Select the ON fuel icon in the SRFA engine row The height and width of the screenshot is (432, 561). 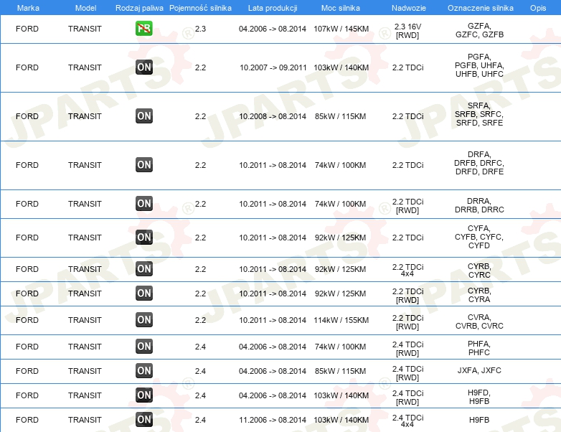coord(144,116)
